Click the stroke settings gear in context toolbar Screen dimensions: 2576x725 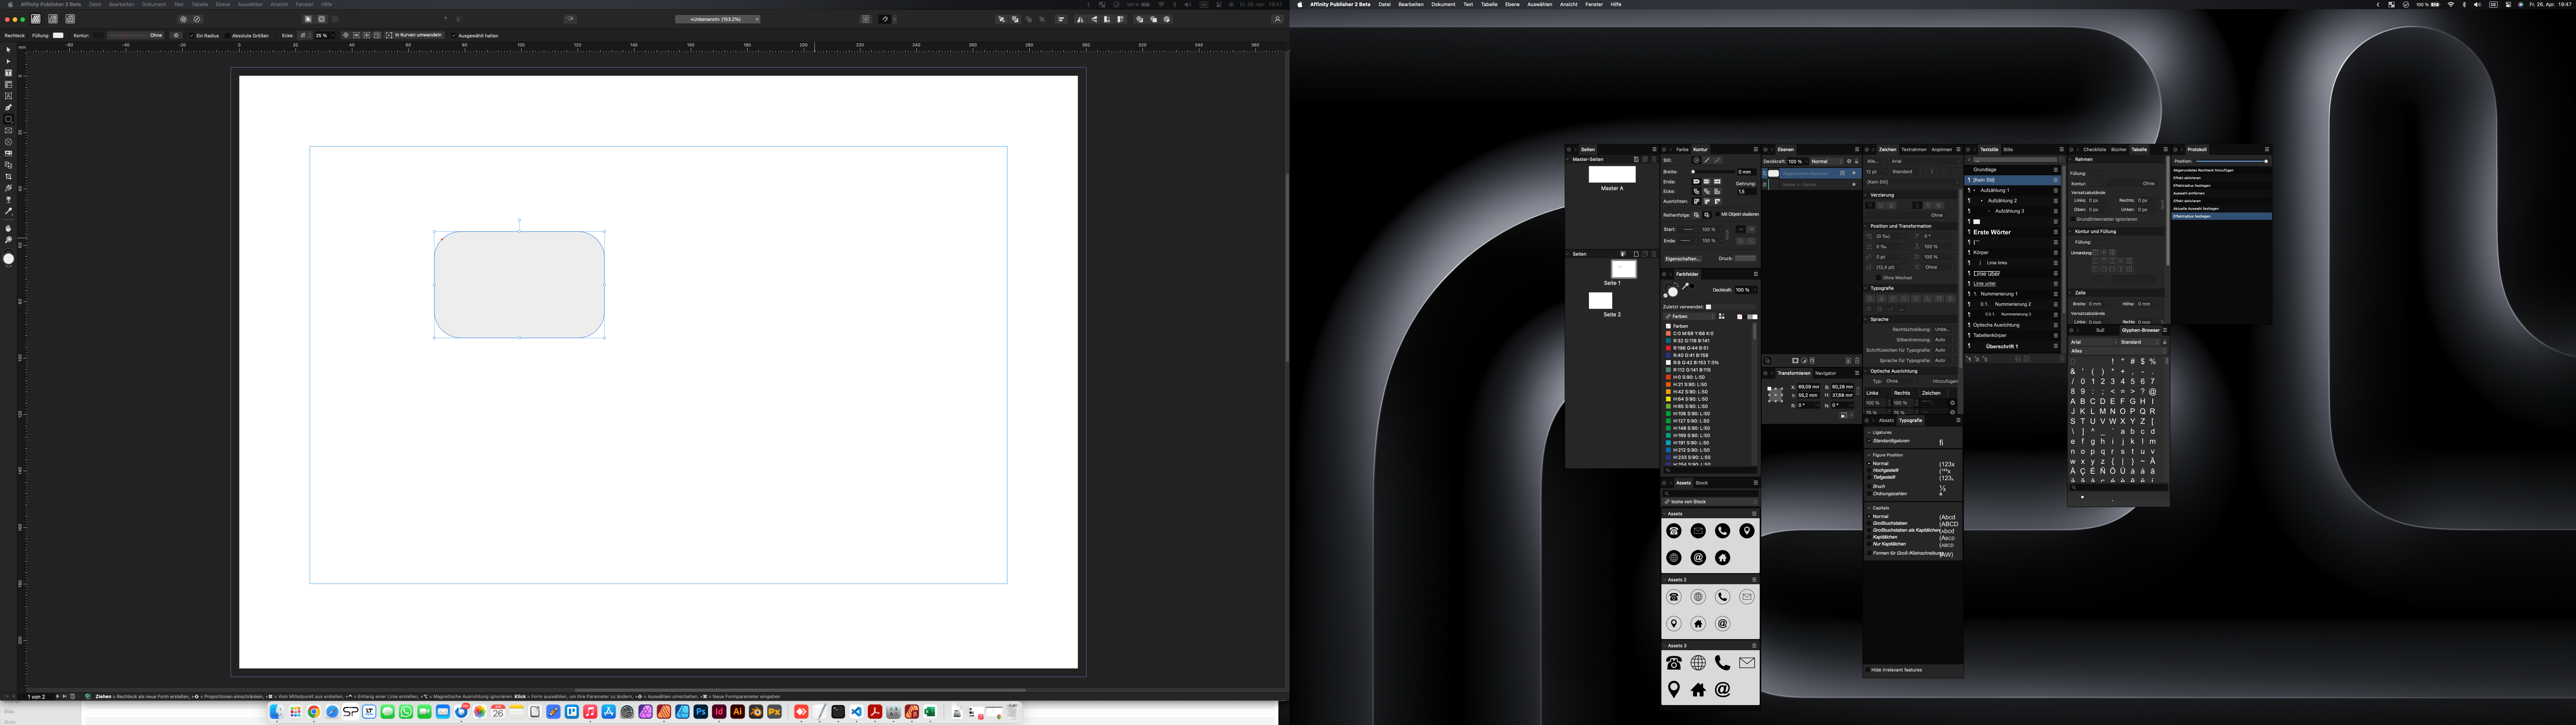176,35
